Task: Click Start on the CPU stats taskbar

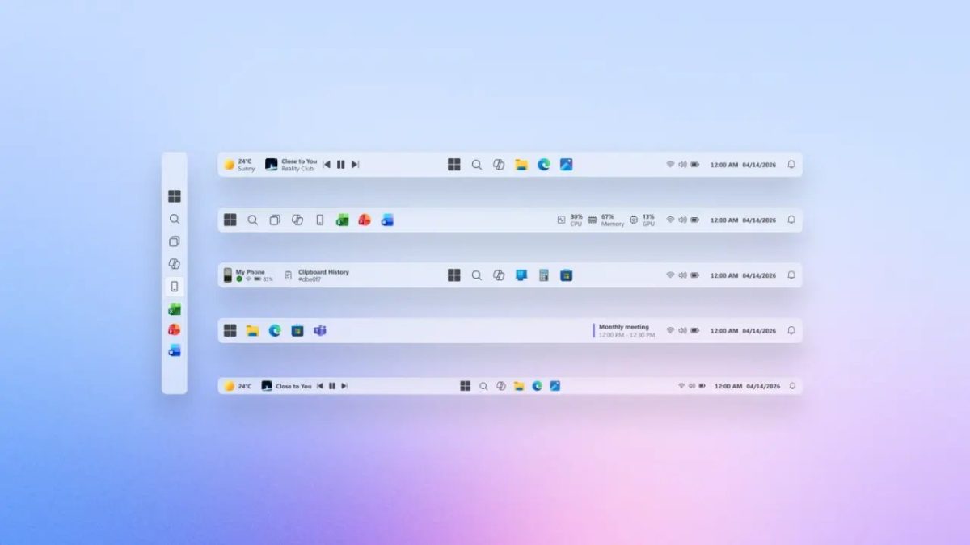Action: [x=230, y=220]
